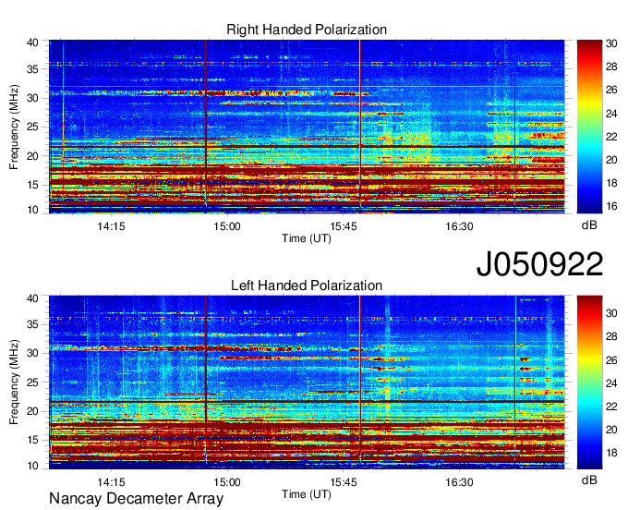This screenshot has height=510, width=628.
Task: Click the 14:15 time tick on top plot
Action: tap(111, 226)
